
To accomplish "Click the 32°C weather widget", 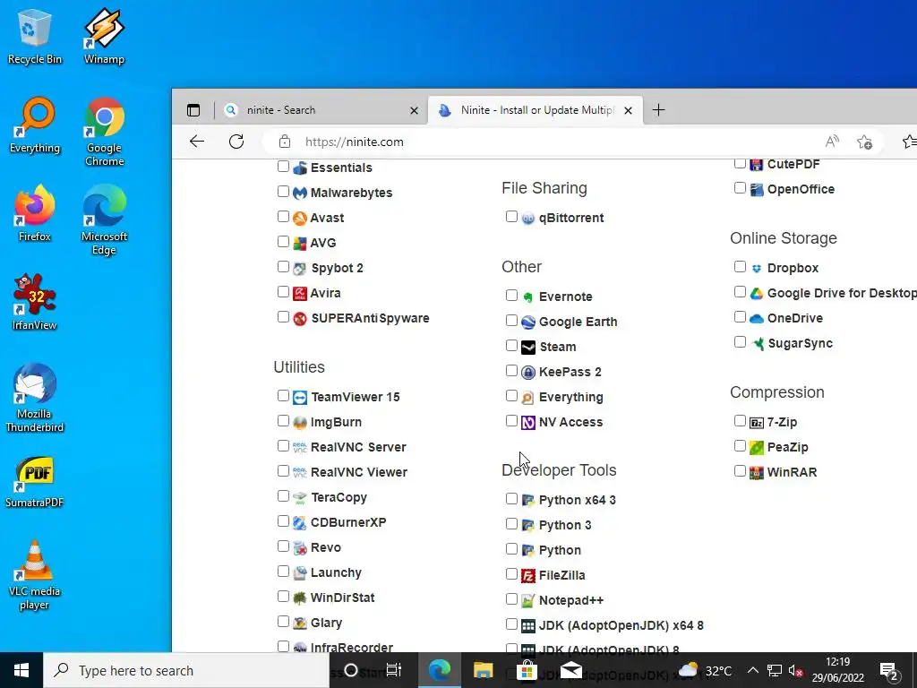I will pos(705,670).
